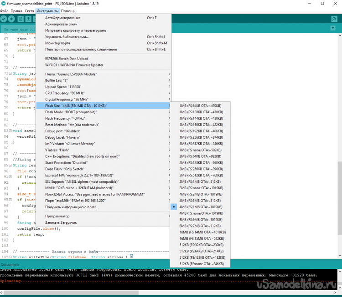The height and width of the screenshot is (297, 342).
Task: Click the Upload arrow icon
Action: pyautogui.click(x=12, y=19)
